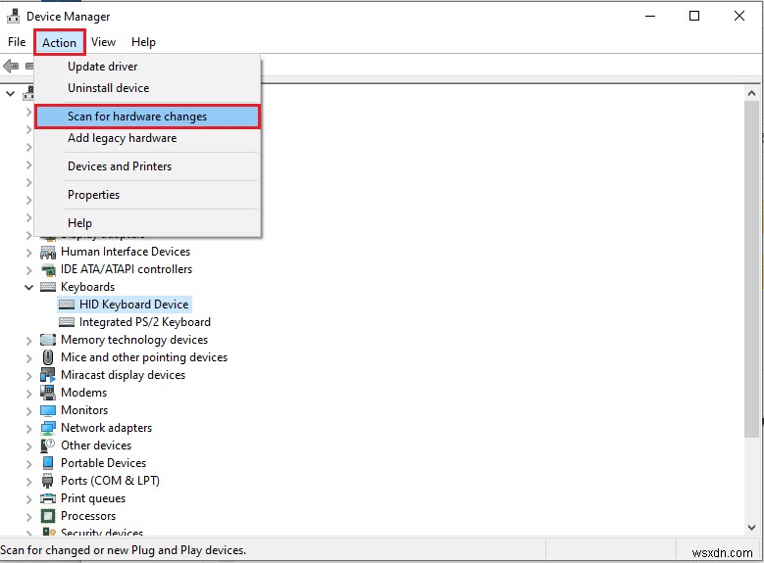Click the Integrated PS/2 Keyboard icon
Image resolution: width=764 pixels, height=563 pixels.
tap(67, 322)
